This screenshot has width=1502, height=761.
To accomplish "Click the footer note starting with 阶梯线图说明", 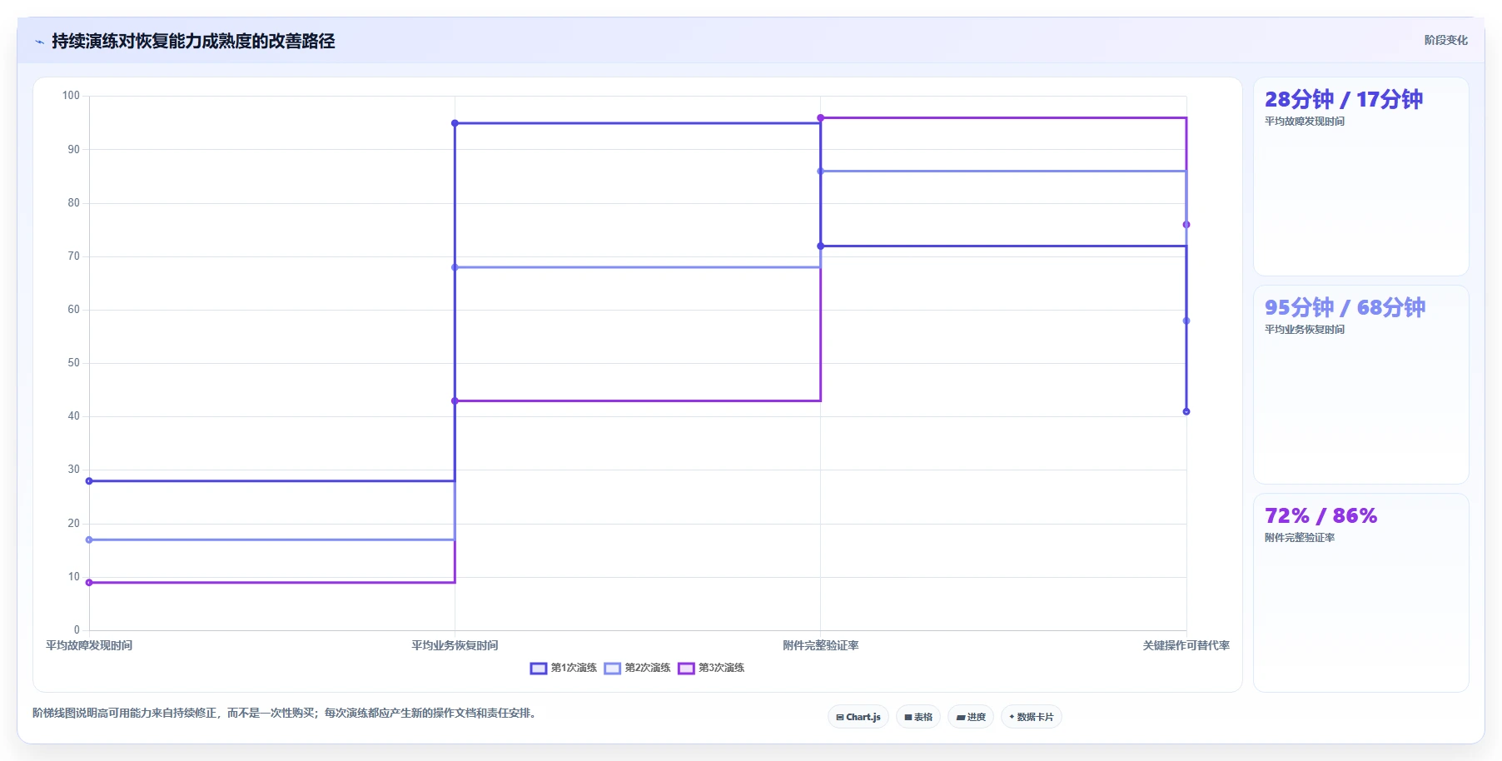I will point(286,713).
